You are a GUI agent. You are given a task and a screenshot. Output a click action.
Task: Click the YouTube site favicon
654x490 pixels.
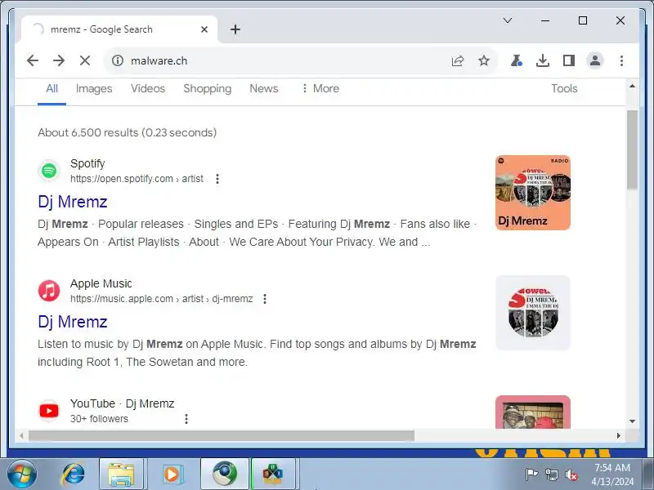coord(49,411)
